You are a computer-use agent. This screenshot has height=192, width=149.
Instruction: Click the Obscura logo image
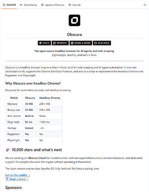(74, 20)
